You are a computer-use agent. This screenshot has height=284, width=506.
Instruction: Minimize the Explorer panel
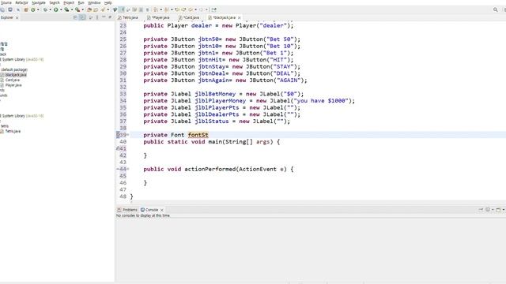click(104, 17)
